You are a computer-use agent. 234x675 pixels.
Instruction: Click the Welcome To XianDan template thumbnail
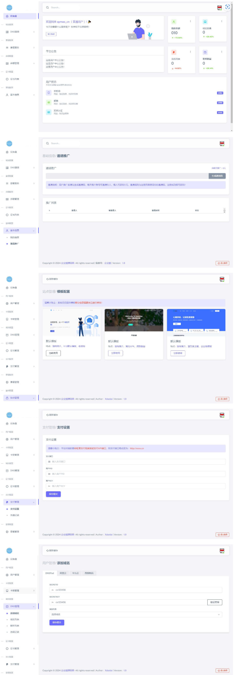pos(134,322)
